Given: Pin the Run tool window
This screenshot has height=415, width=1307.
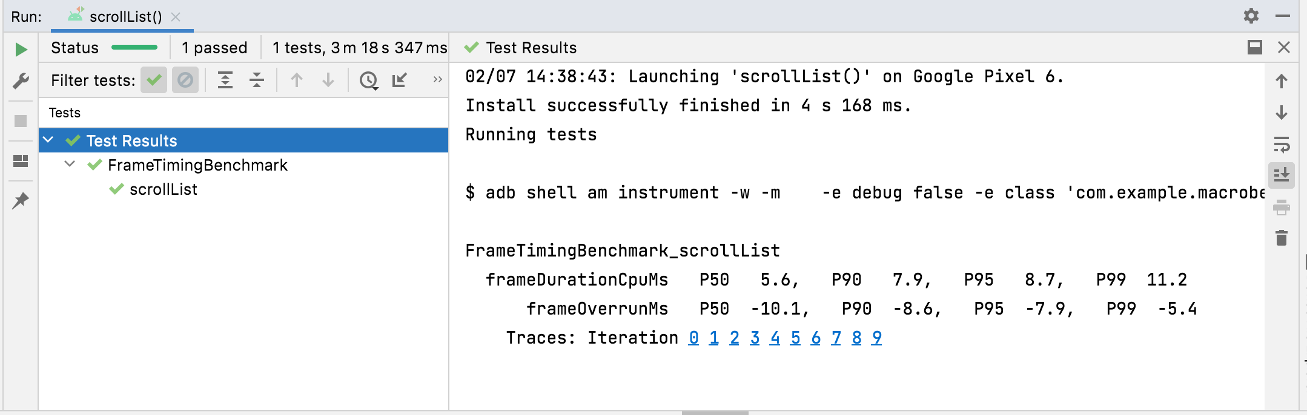Looking at the screenshot, I should (x=21, y=201).
